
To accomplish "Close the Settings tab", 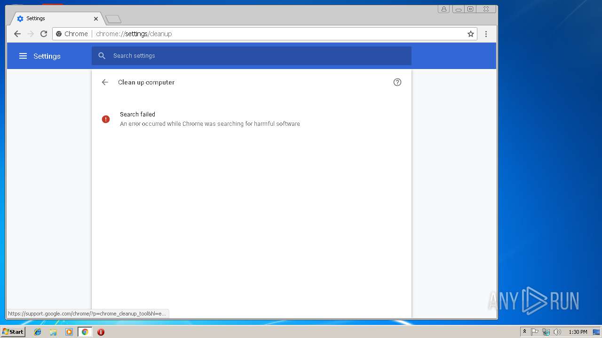I will tap(96, 19).
